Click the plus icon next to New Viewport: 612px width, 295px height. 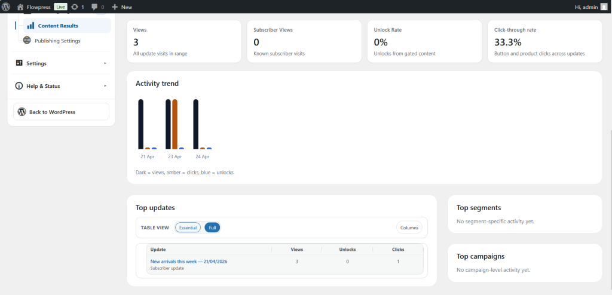[115, 7]
